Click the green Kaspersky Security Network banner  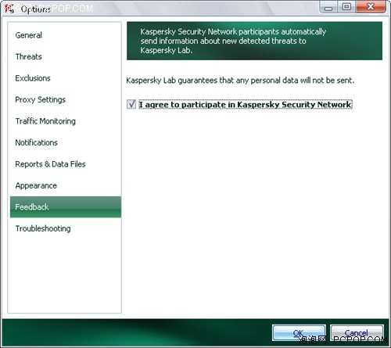[254, 41]
